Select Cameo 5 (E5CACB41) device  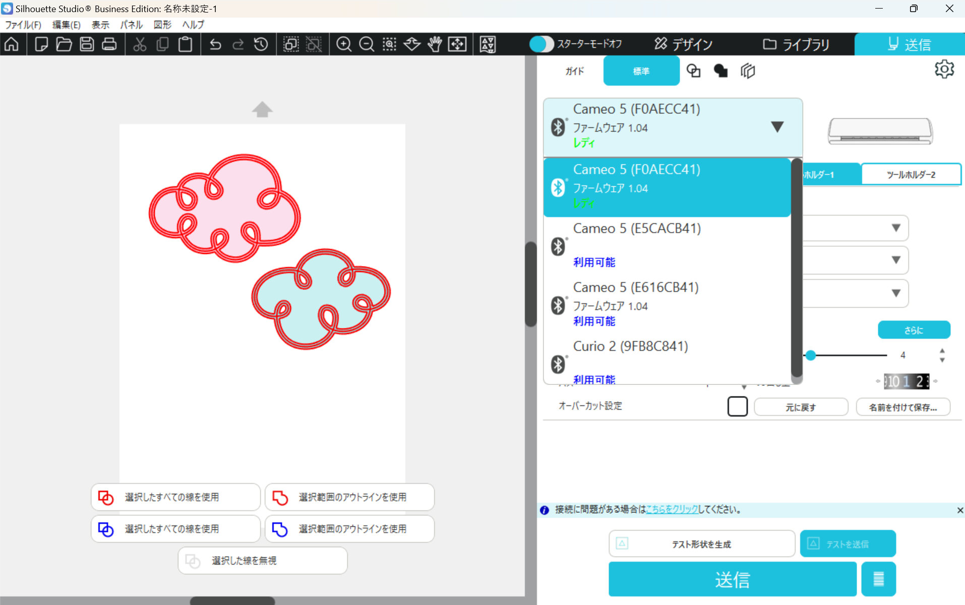(667, 246)
